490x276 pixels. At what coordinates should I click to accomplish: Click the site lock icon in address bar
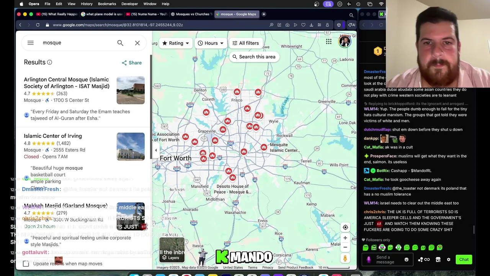pos(47,25)
